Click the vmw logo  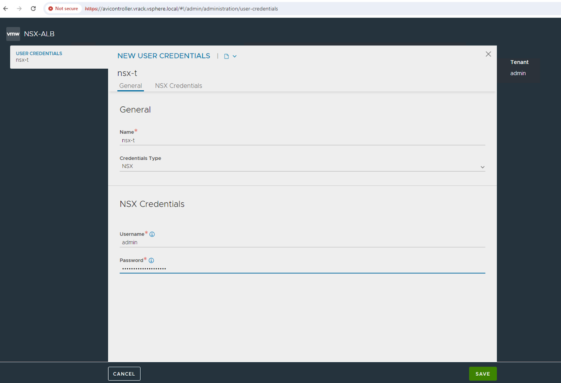coord(13,34)
